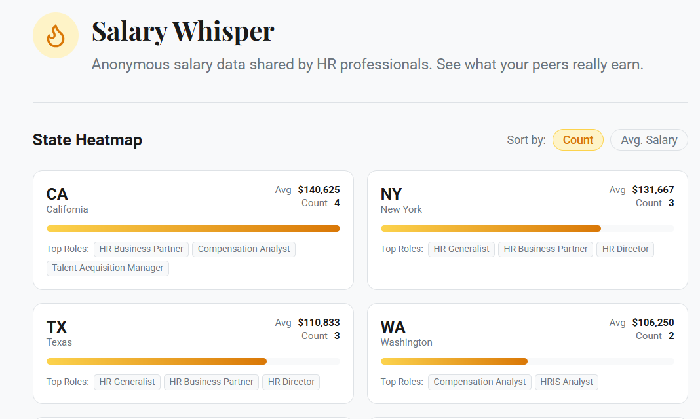Click HR Generalist tag in New York
The image size is (700, 419).
pyautogui.click(x=461, y=249)
